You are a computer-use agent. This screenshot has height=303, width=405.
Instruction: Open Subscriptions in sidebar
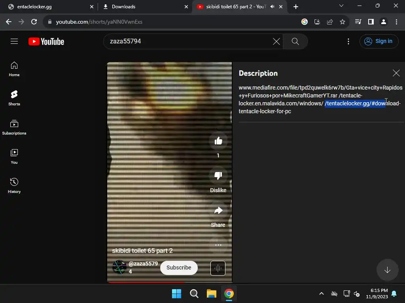14,127
